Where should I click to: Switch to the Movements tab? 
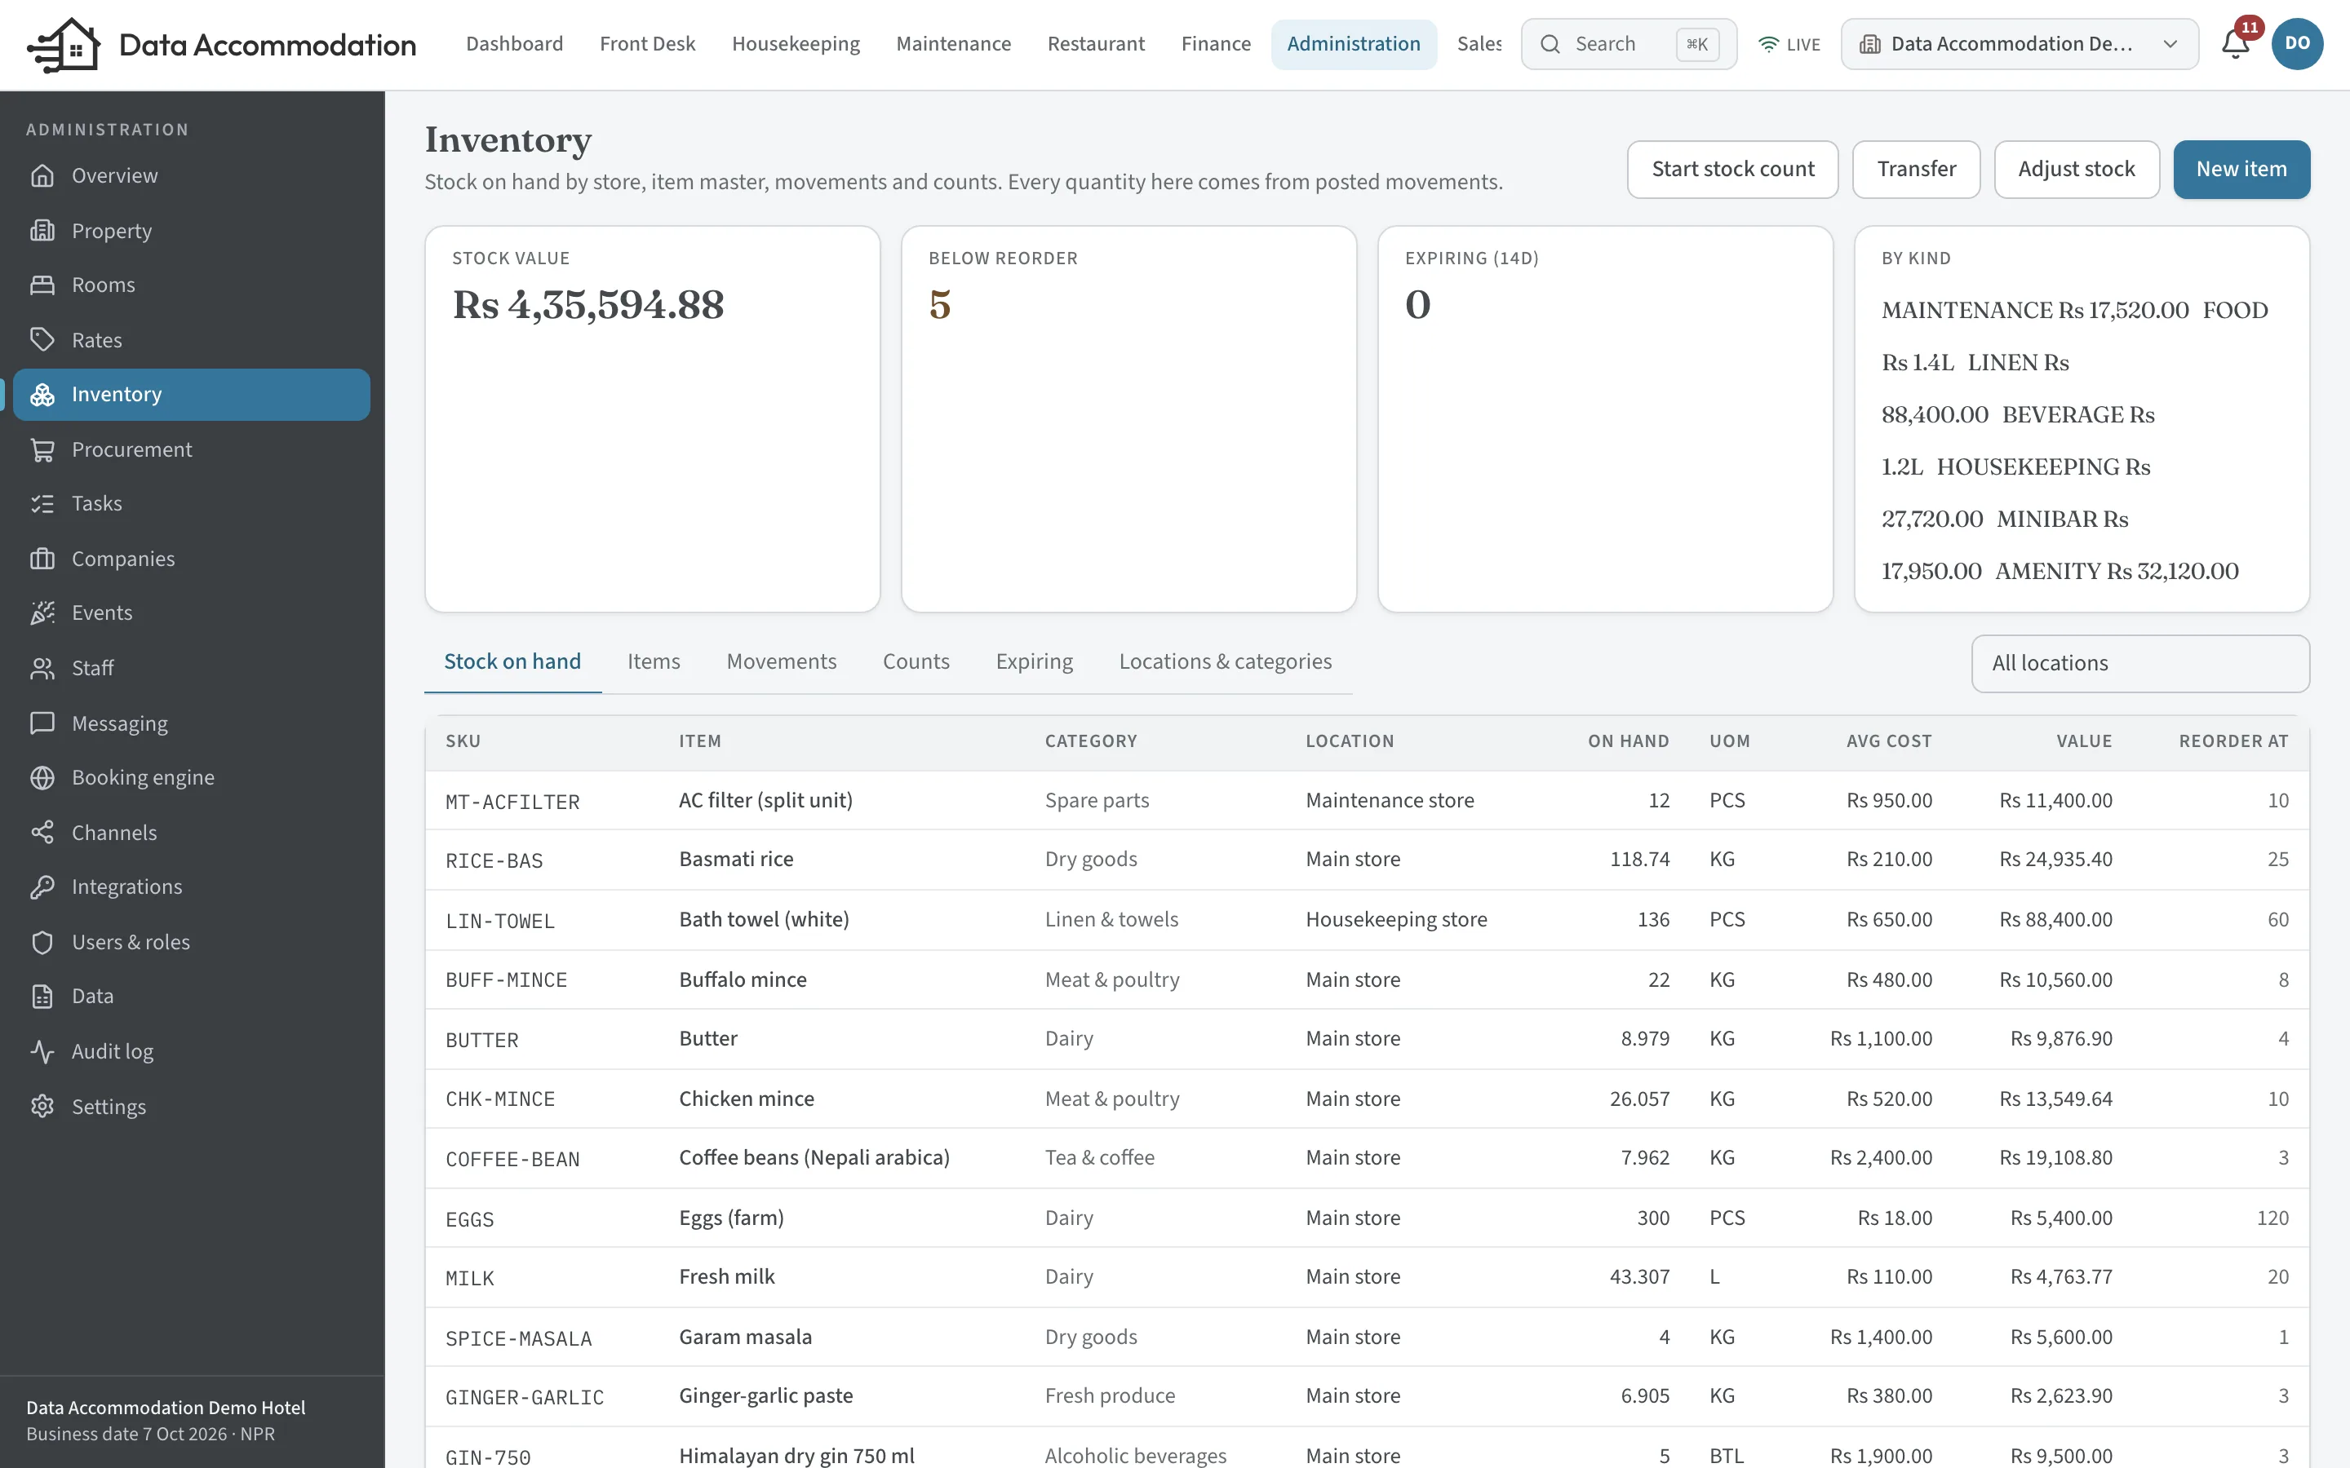pos(781,661)
